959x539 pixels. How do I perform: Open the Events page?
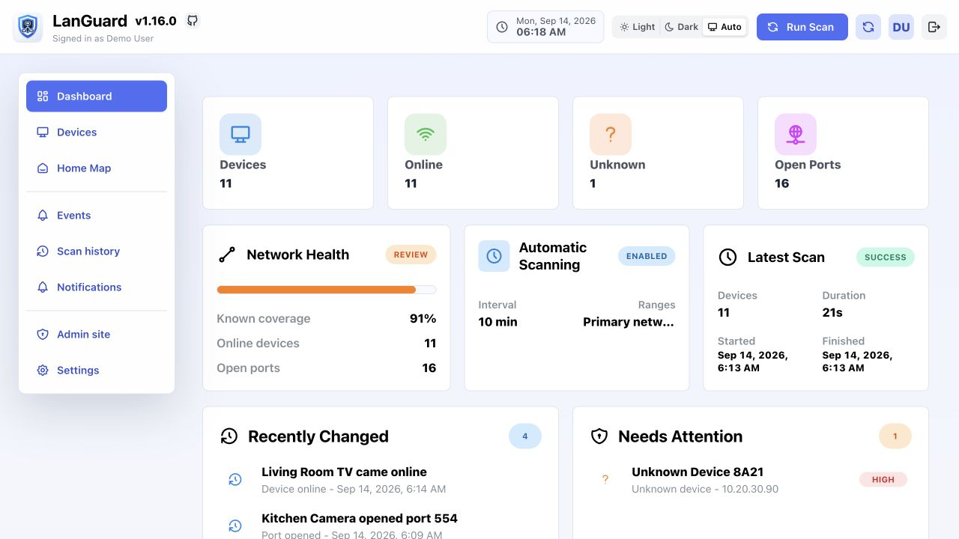pos(97,215)
